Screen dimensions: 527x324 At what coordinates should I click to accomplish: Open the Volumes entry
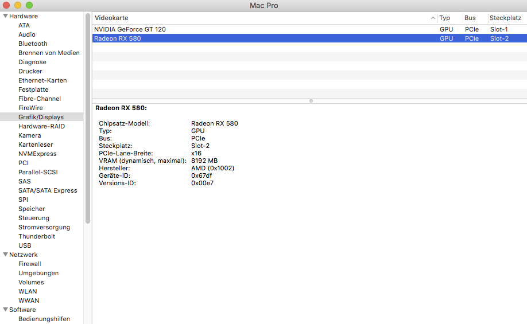[31, 282]
